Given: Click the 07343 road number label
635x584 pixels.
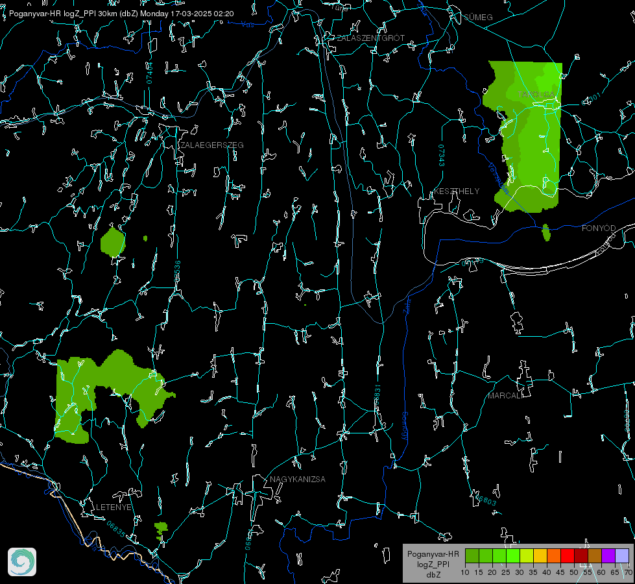Looking at the screenshot, I should [442, 155].
